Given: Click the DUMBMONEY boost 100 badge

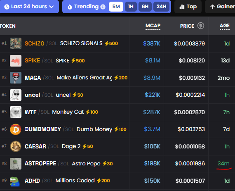Looking at the screenshot, I should pyautogui.click(x=120, y=129).
